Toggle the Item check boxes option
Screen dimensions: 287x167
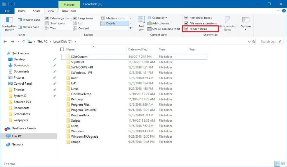(x=186, y=18)
